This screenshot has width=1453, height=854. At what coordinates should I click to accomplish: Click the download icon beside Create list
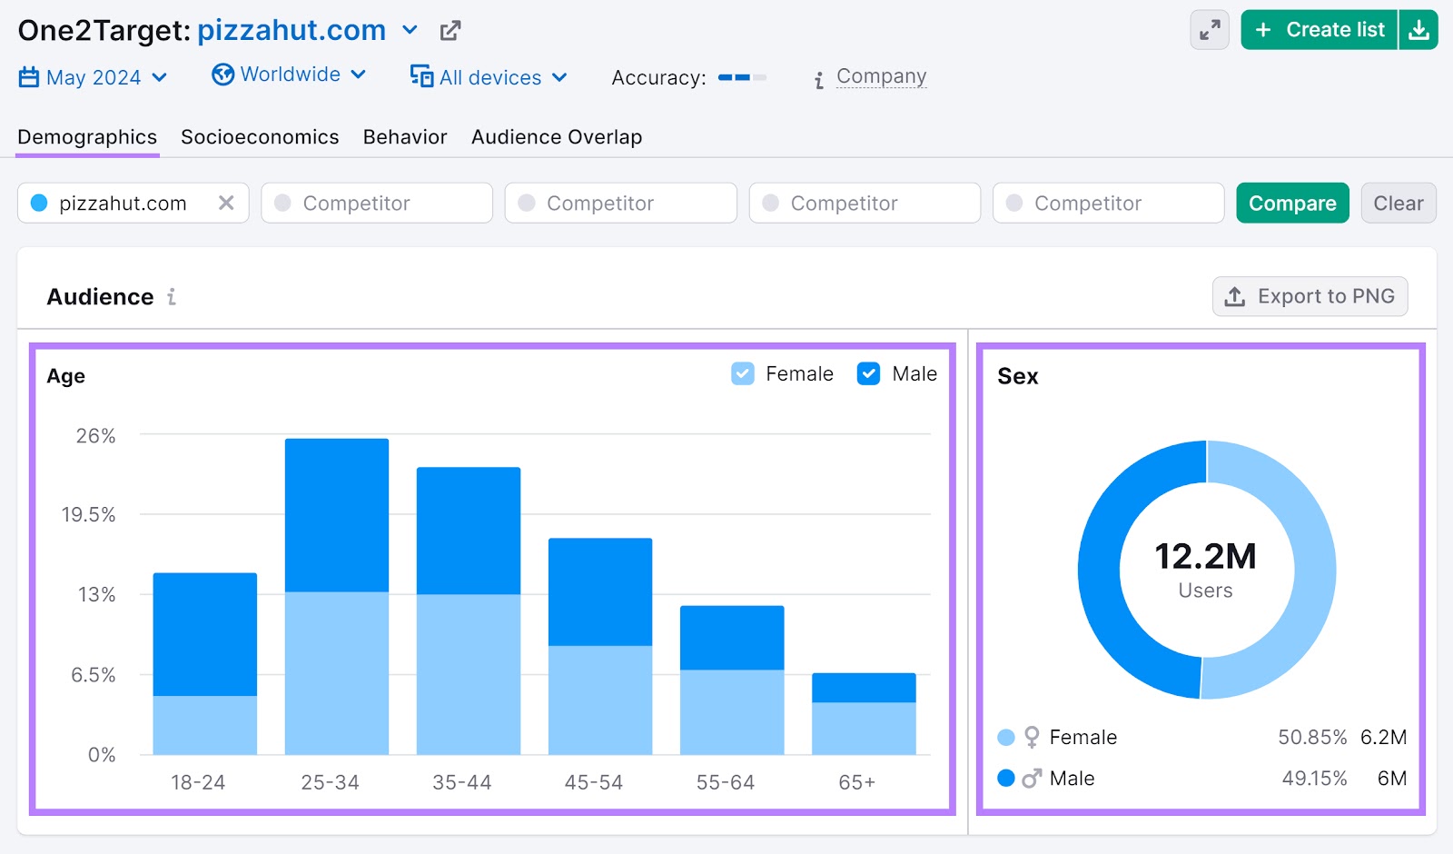point(1418,29)
